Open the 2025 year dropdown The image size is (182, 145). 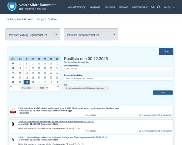click(43, 88)
